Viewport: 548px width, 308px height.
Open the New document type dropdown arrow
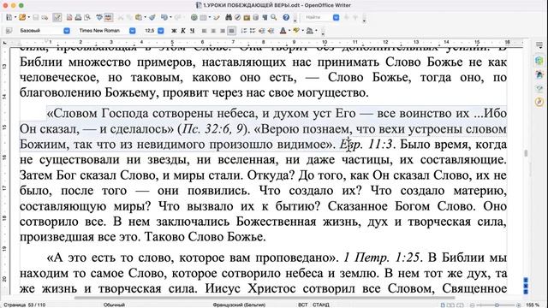[15, 17]
